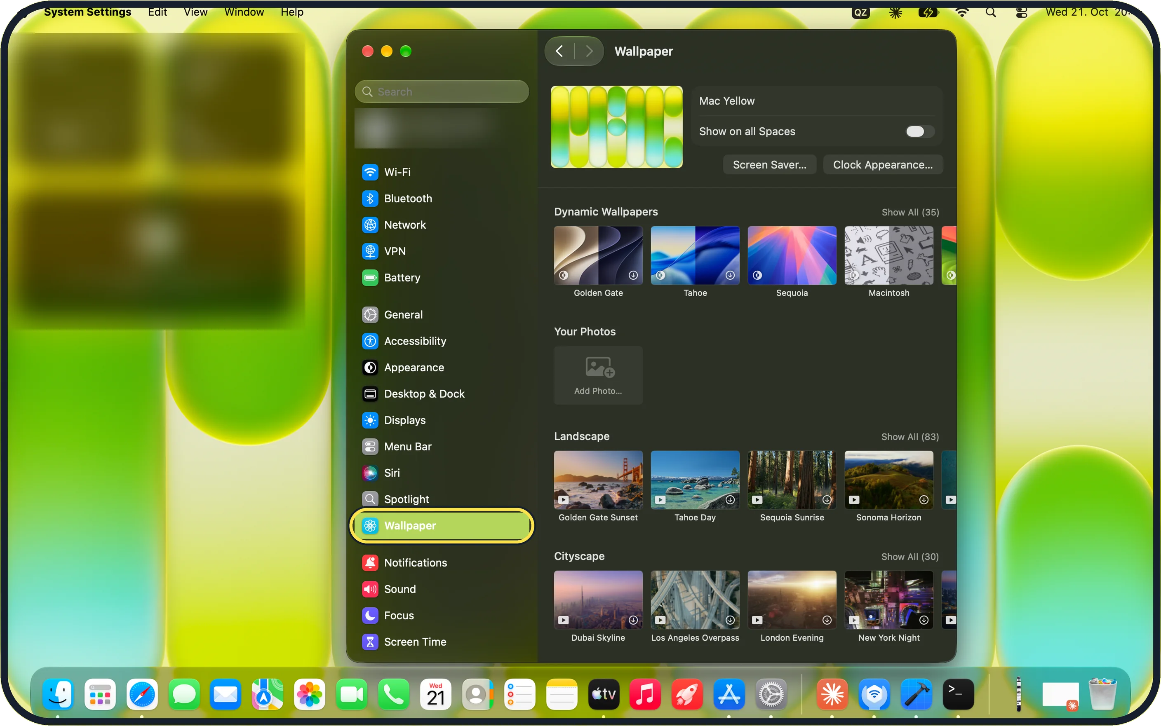Open Control Center in the menu bar
The width and height of the screenshot is (1161, 726).
pyautogui.click(x=1021, y=12)
